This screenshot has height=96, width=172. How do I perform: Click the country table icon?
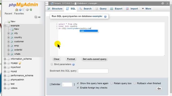[x=12, y=37]
